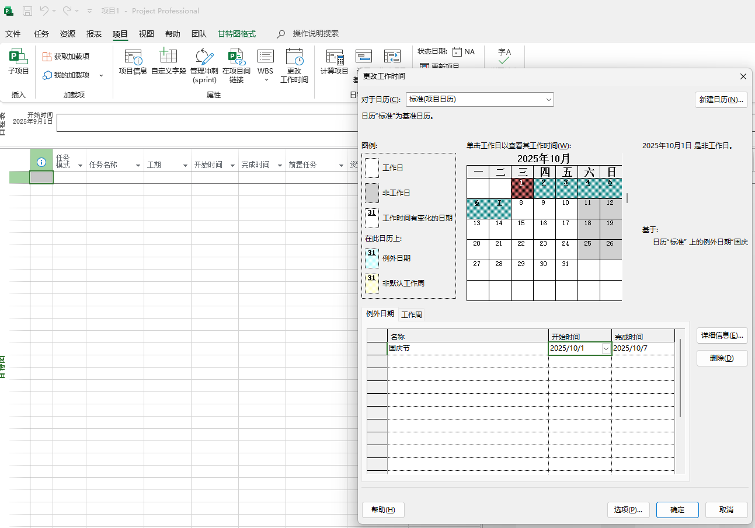The image size is (755, 528).
Task: Open the 前置任务 column filter arrow
Action: 341,166
